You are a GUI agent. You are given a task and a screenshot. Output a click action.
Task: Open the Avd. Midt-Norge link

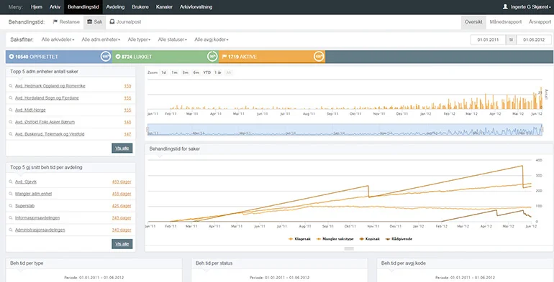pos(30,110)
